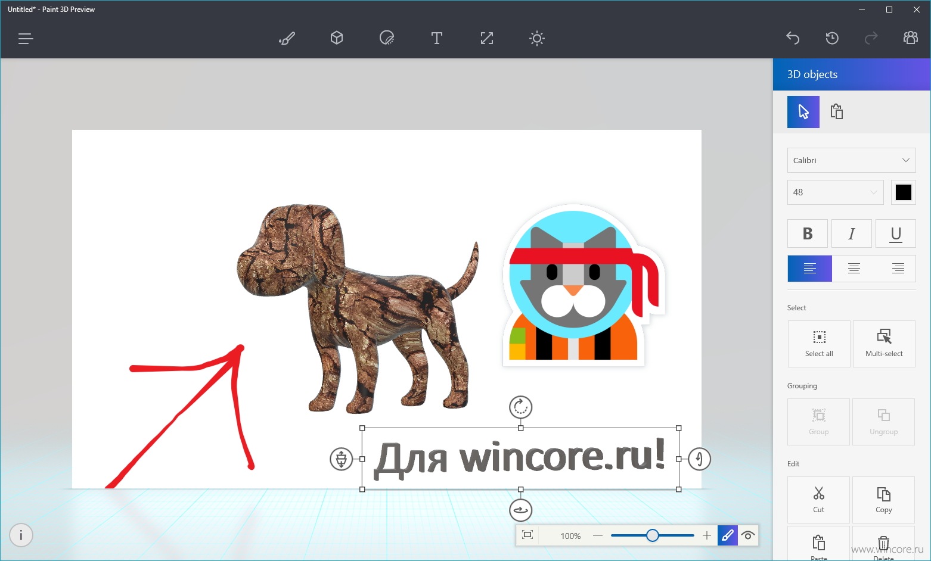931x561 pixels.
Task: Toggle underline formatting
Action: (x=896, y=233)
